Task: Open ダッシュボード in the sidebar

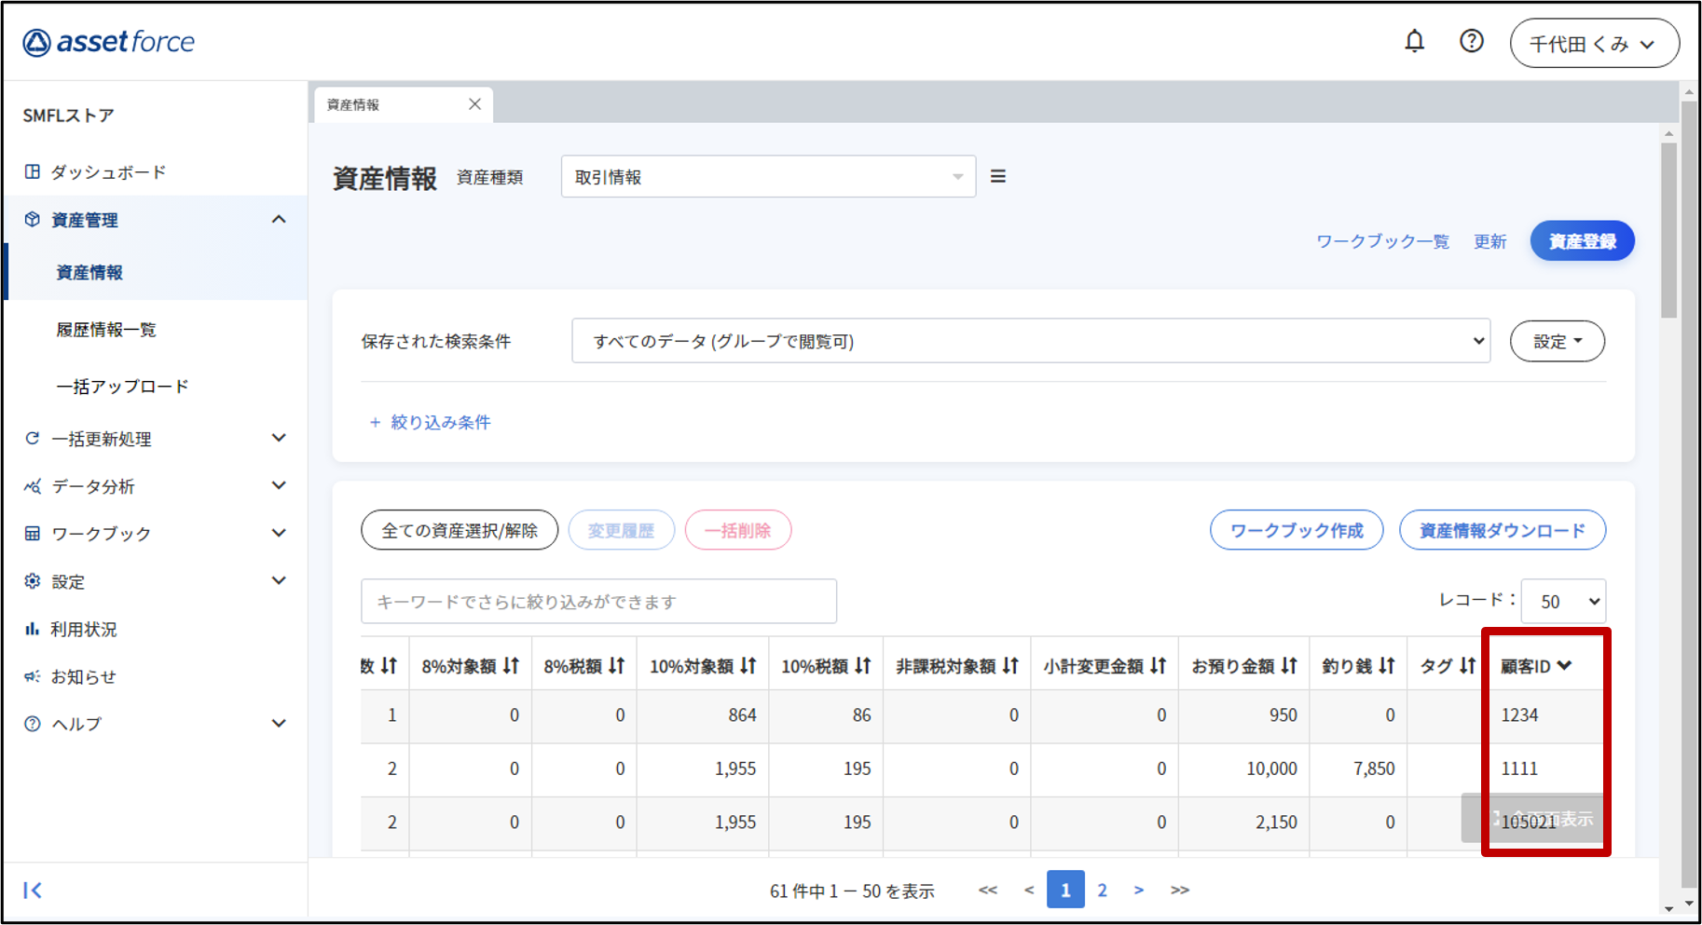Action: coord(108,172)
